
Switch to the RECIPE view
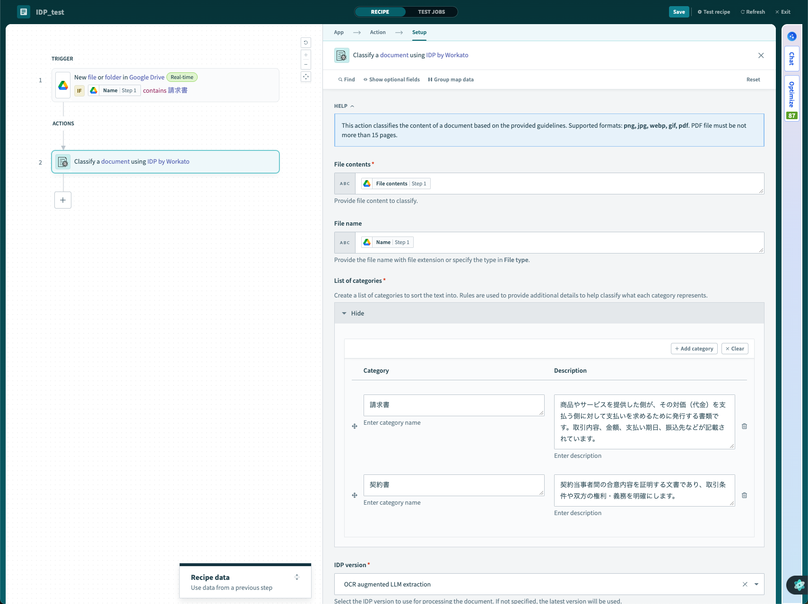(x=380, y=12)
